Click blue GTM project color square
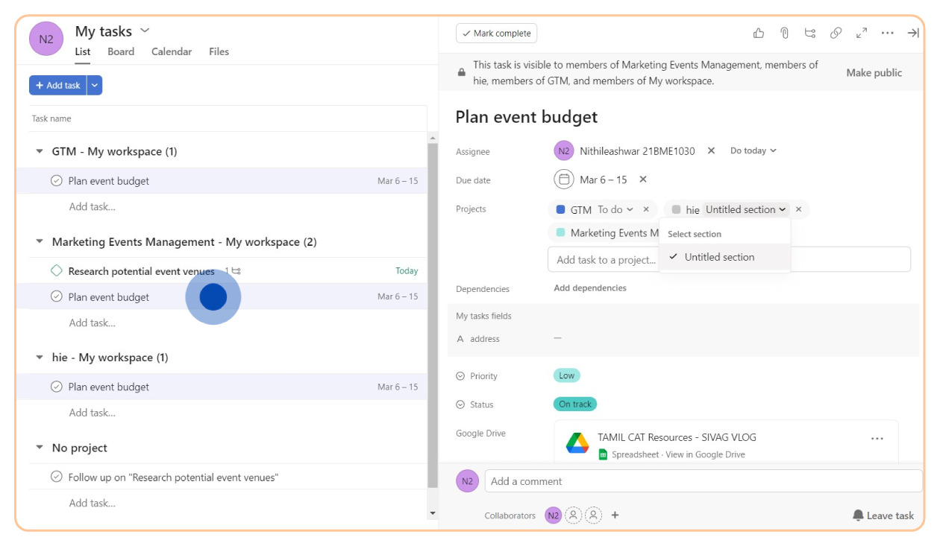Image resolution: width=940 pixels, height=546 pixels. pos(561,209)
